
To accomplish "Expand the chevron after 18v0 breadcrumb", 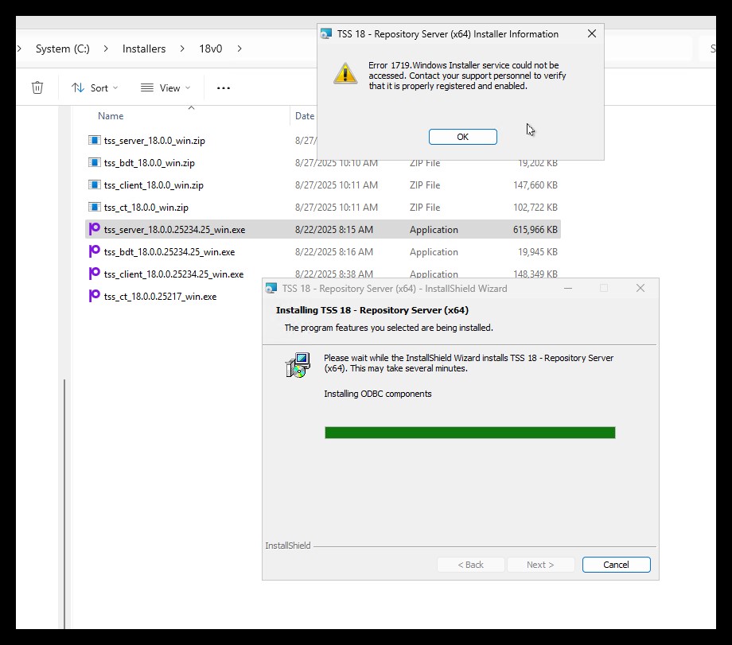I will pyautogui.click(x=239, y=49).
